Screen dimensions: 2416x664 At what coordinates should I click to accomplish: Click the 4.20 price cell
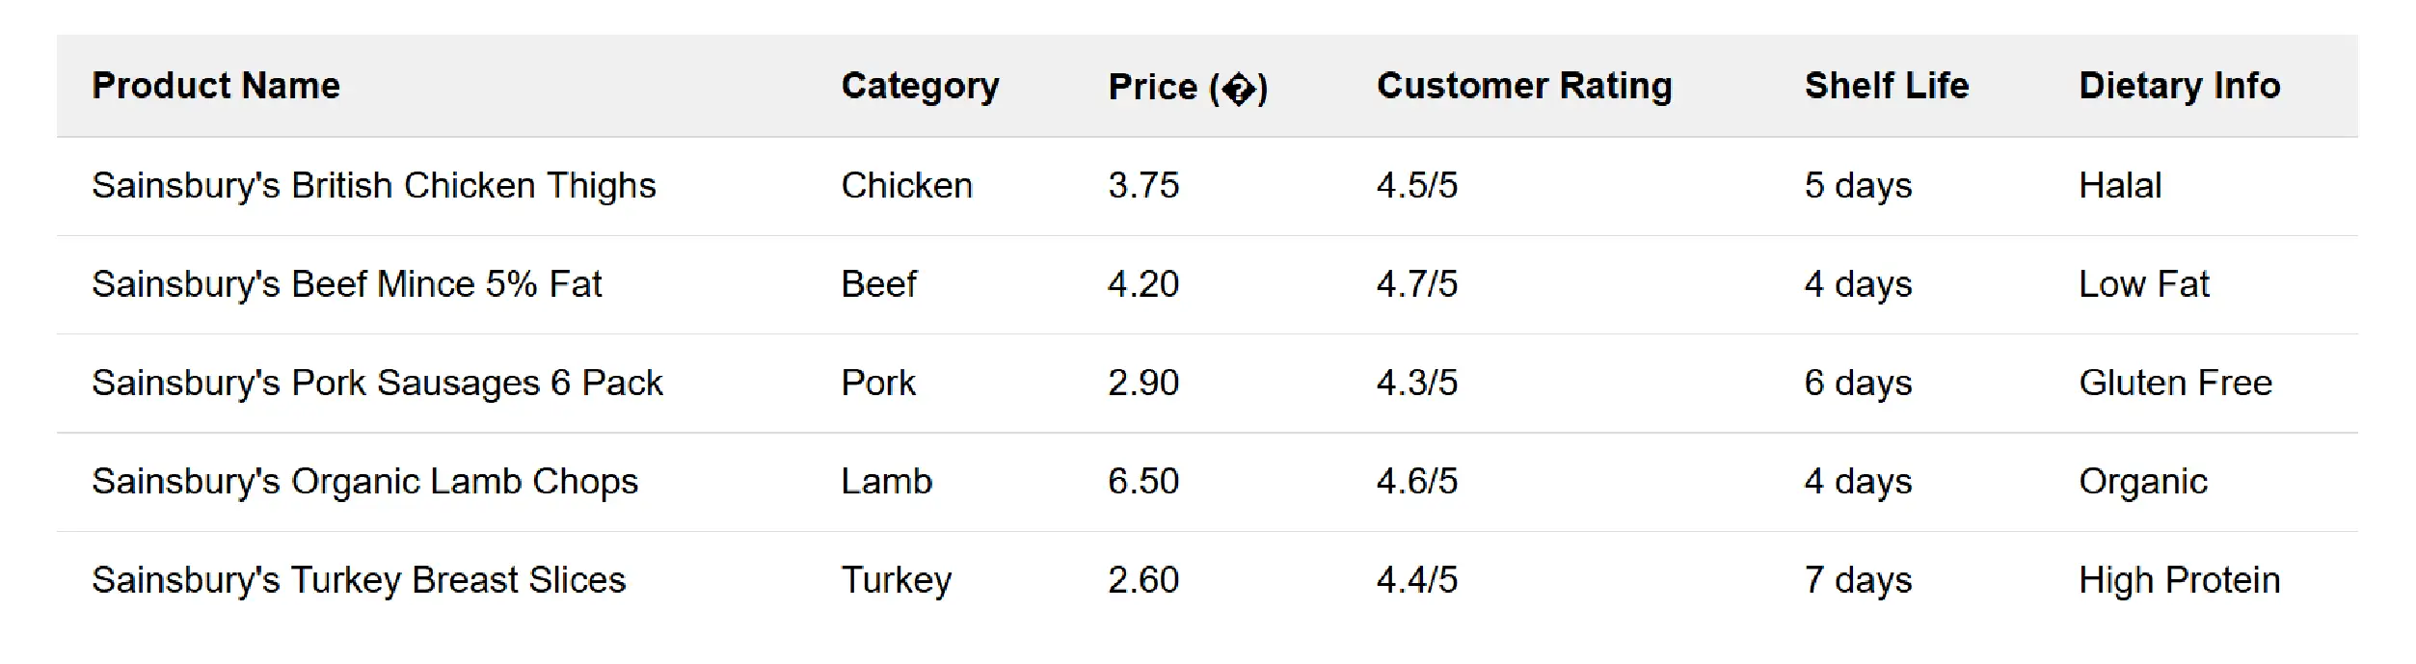(1142, 284)
